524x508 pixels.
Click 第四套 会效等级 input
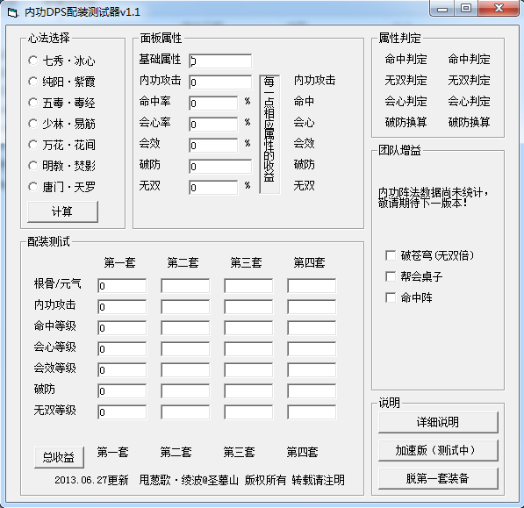pos(312,370)
